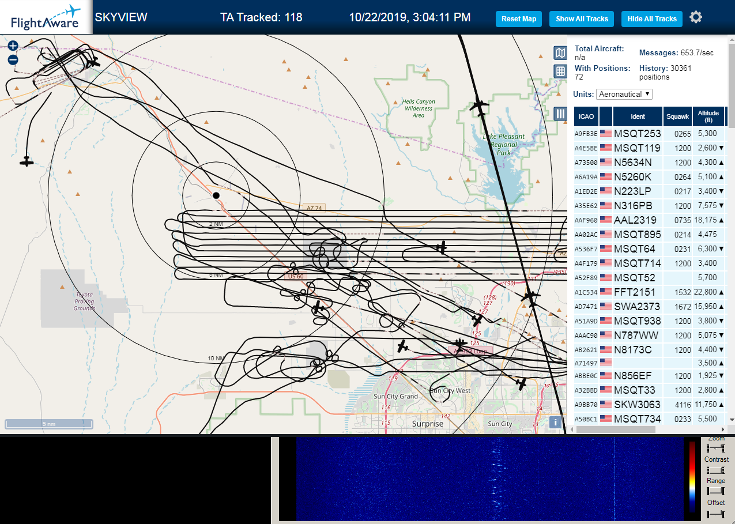The height and width of the screenshot is (524, 735).
Task: Click ICAO code A71497
Action: point(585,363)
